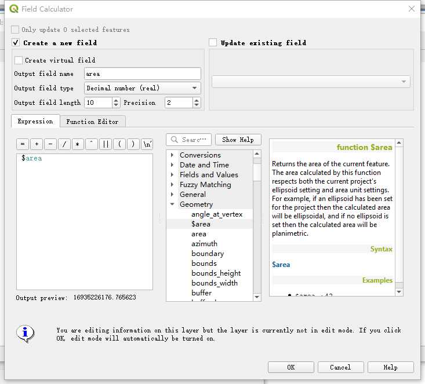This screenshot has width=425, height=384.
Task: Insert the minus operator
Action: coord(50,144)
